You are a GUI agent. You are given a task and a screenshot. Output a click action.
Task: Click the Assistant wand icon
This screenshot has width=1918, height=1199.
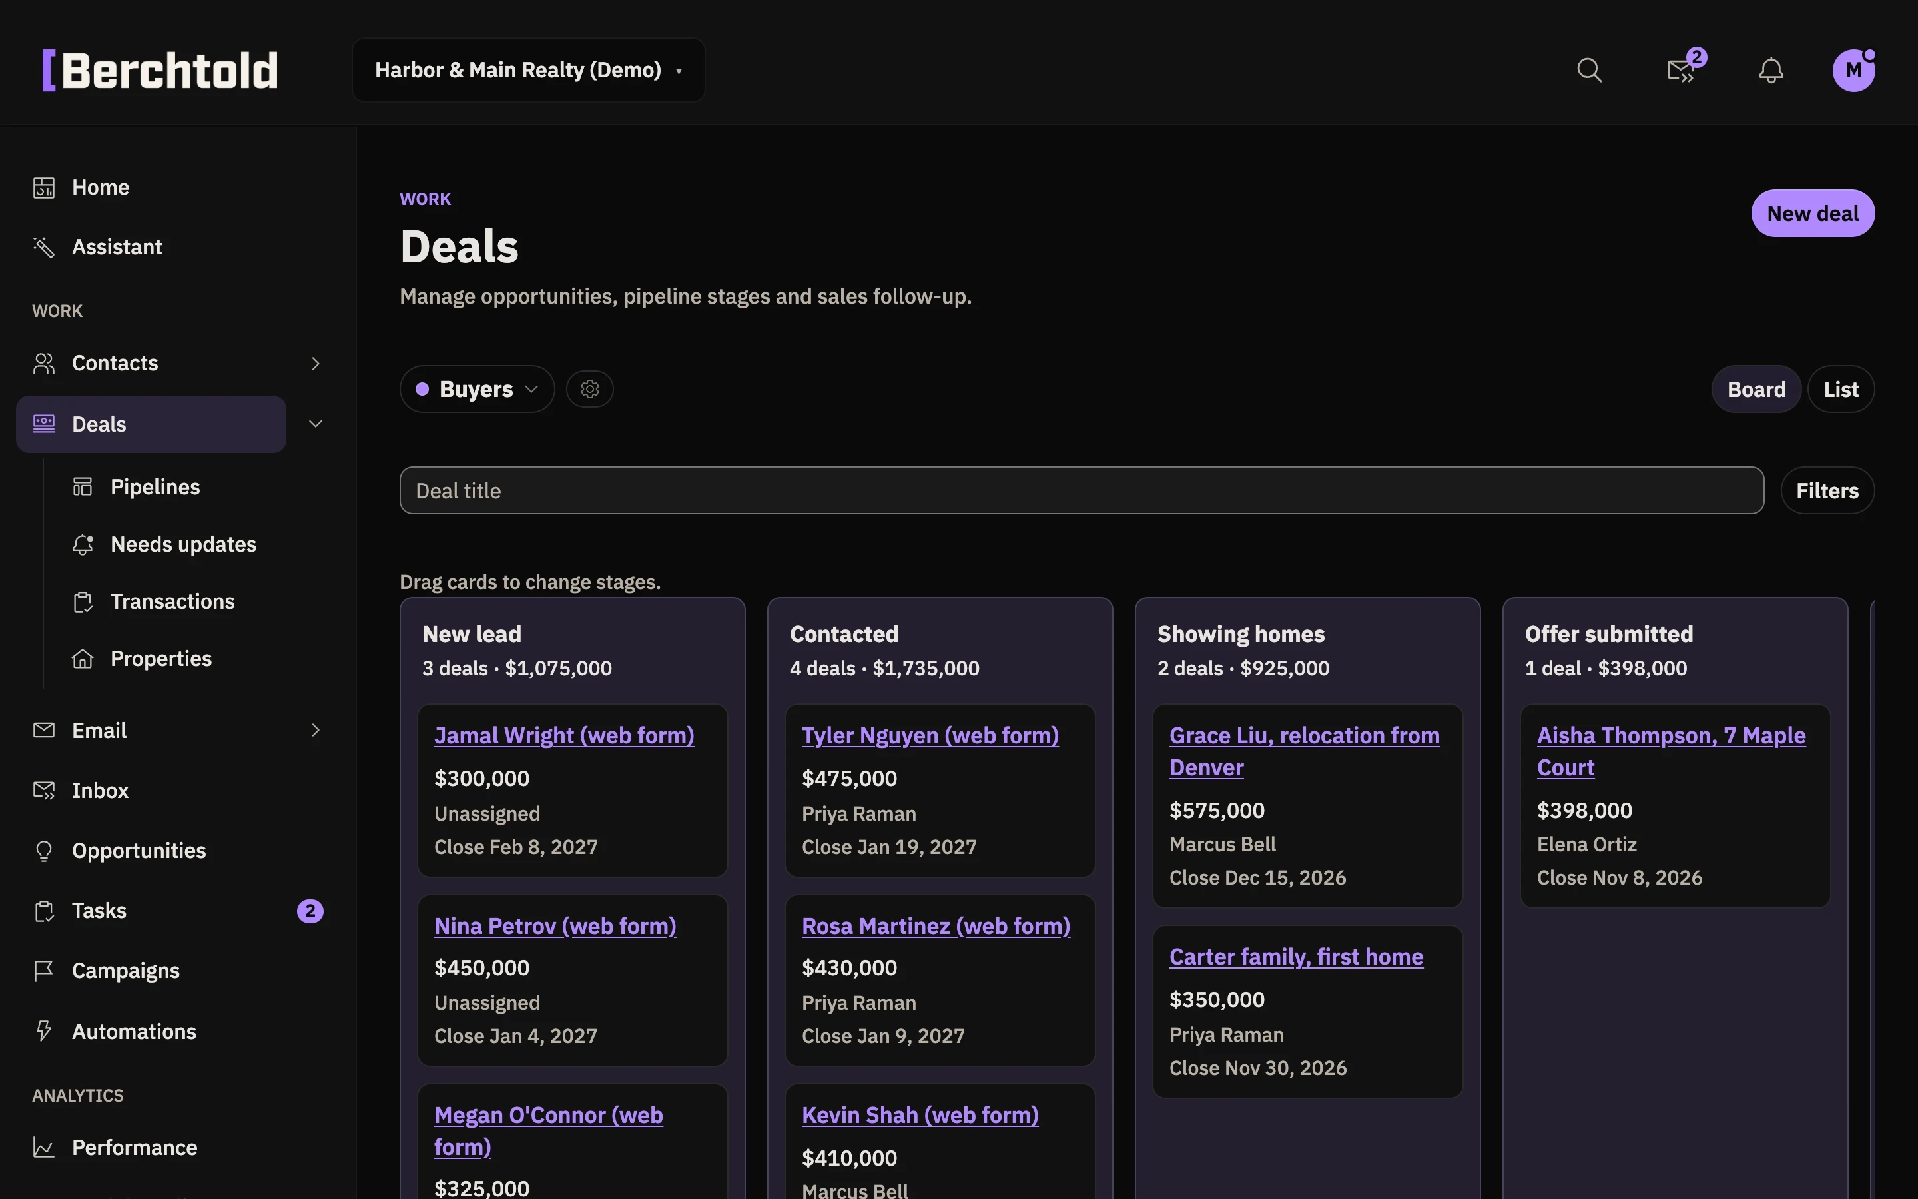point(43,247)
